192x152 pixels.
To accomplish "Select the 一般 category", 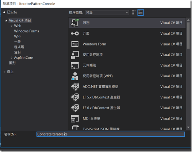I will click(18, 42).
